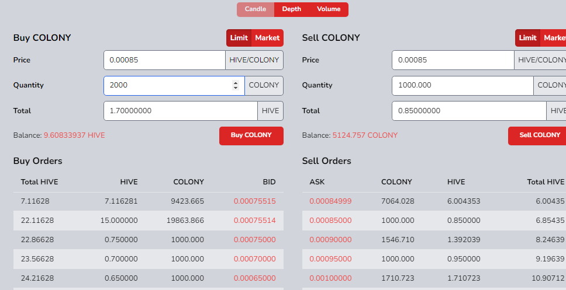Click bid price 0.00075515
The image size is (566, 290).
(x=254, y=201)
